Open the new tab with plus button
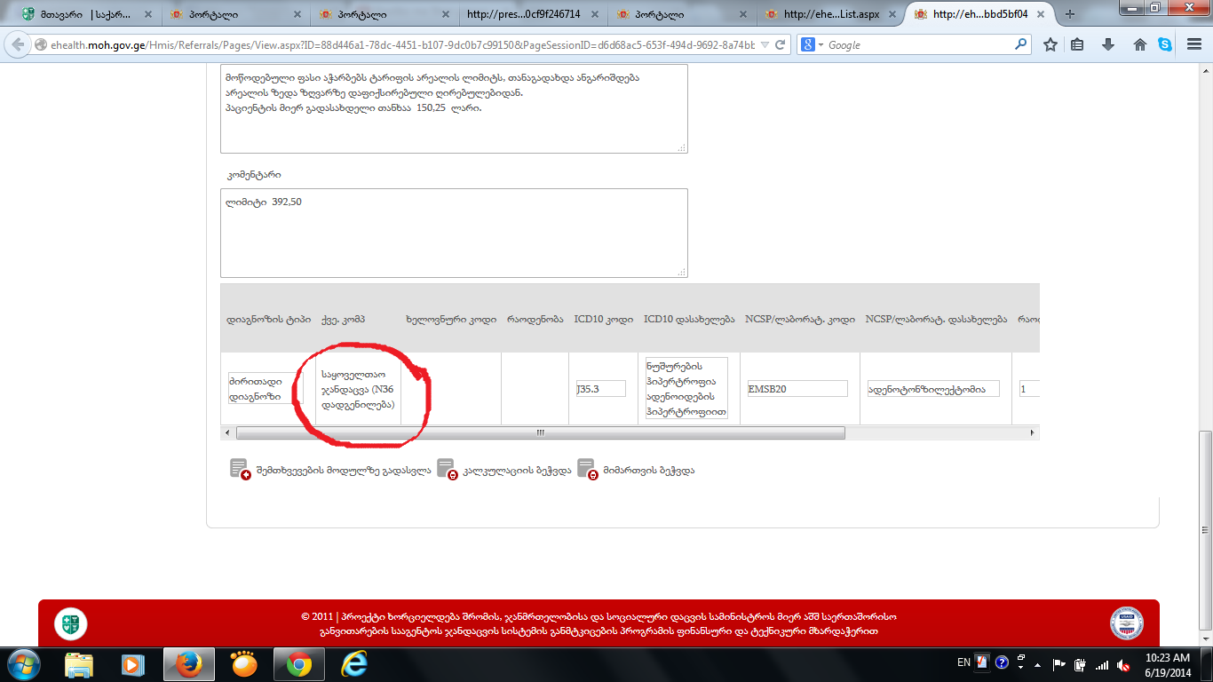 (1070, 14)
